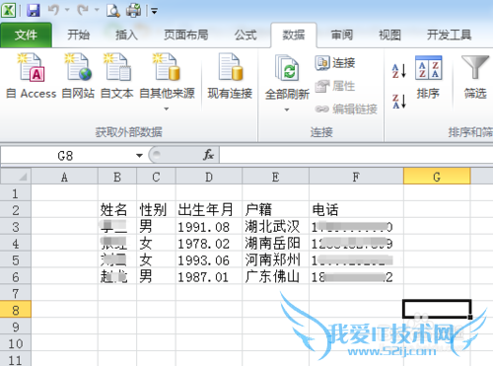
Task: Switch to the 视图 tab
Action: pyautogui.click(x=389, y=35)
